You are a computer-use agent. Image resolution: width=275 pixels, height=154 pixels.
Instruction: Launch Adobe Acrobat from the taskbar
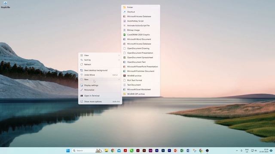click(125, 151)
